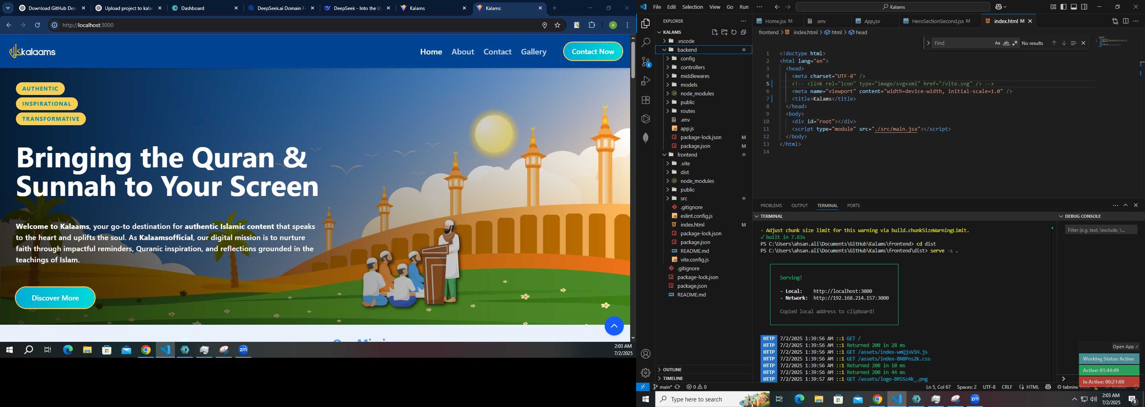Open the PROBLEMS panel tab

point(771,206)
